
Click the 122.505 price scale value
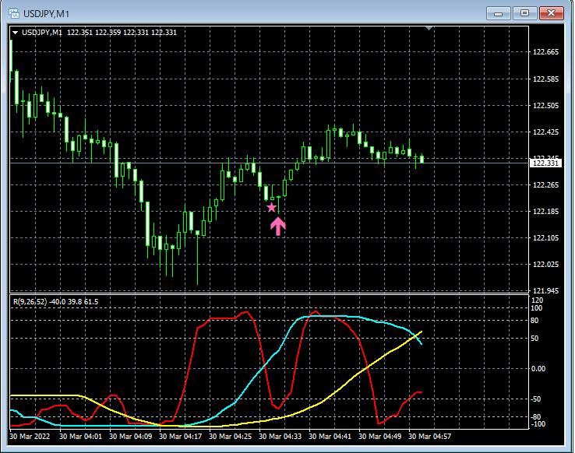pyautogui.click(x=545, y=106)
